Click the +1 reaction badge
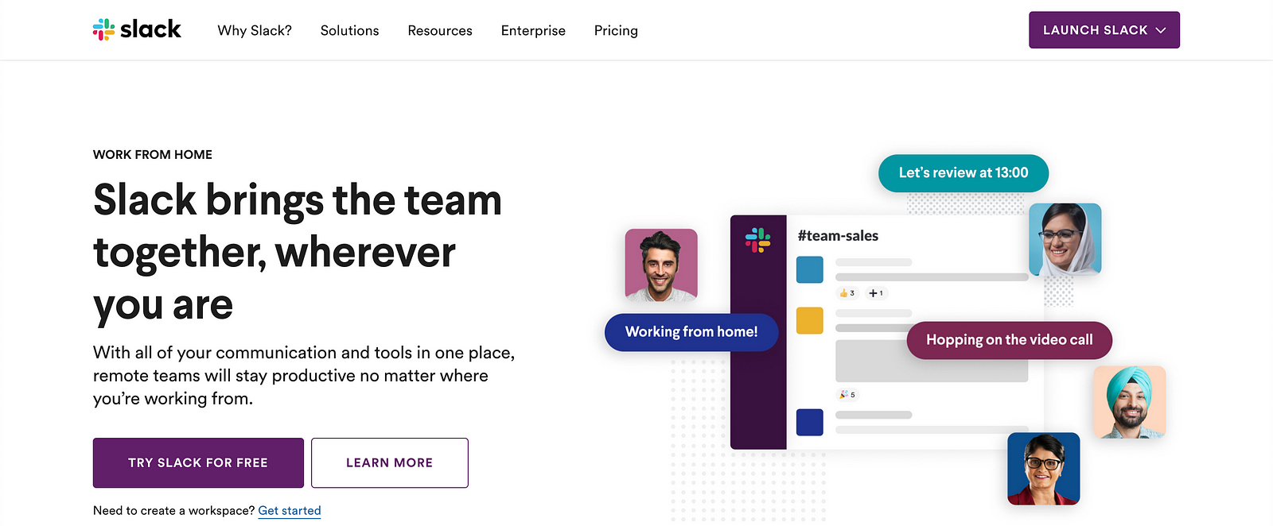 [875, 293]
